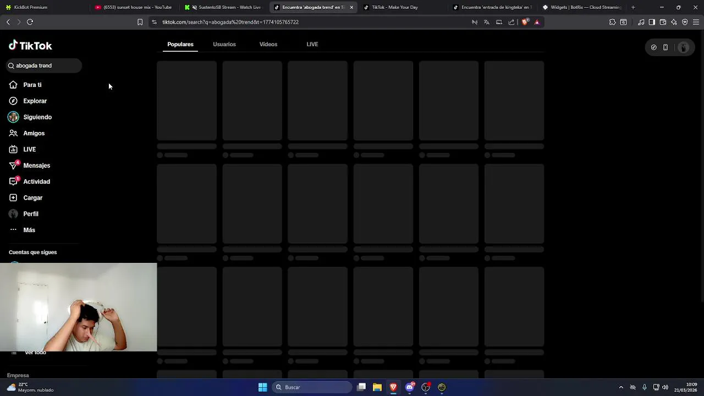The image size is (704, 396).
Task: Switch to the Populares tab
Action: [x=180, y=44]
